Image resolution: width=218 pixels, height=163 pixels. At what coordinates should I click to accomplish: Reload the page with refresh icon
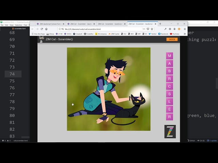click(42, 29)
